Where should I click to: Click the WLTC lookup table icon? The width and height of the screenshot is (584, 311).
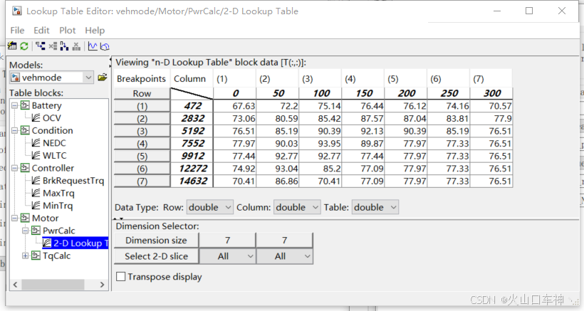(36, 155)
